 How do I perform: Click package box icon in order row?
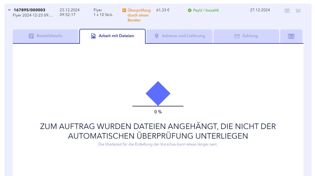point(298,11)
